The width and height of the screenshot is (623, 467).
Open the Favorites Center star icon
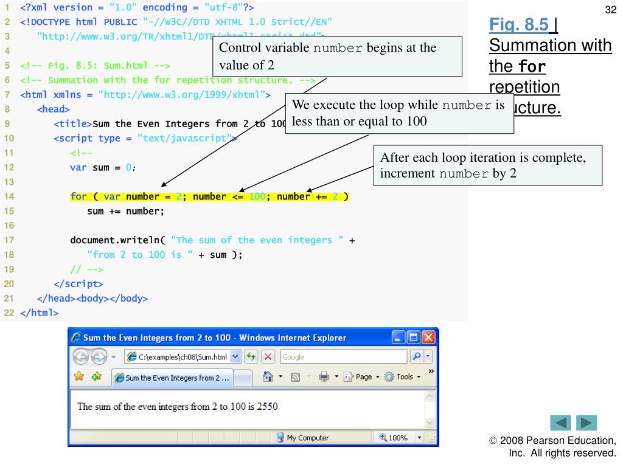[79, 376]
